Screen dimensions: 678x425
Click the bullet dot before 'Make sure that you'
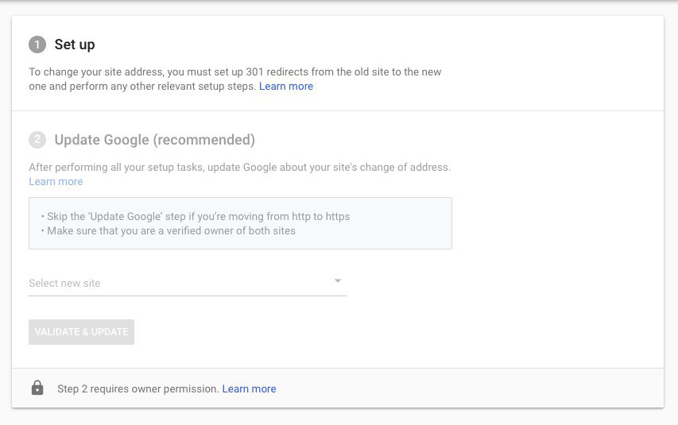[x=43, y=231]
